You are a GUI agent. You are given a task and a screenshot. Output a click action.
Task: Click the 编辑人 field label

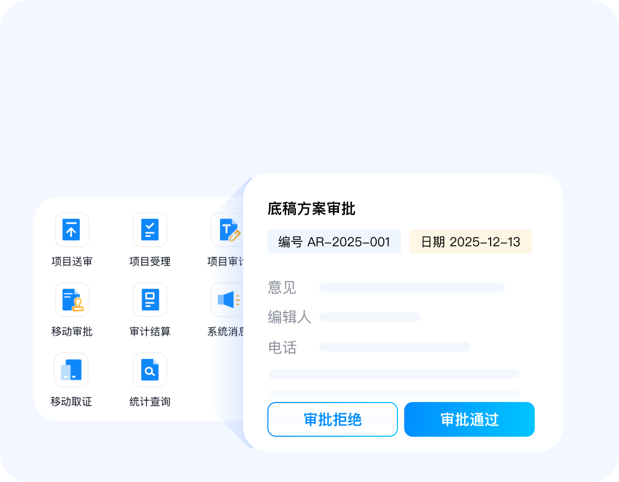[289, 317]
